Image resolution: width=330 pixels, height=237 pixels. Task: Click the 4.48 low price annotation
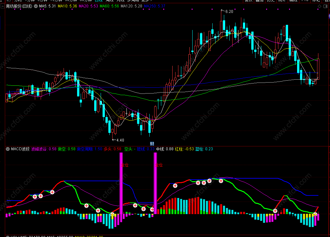[120, 140]
